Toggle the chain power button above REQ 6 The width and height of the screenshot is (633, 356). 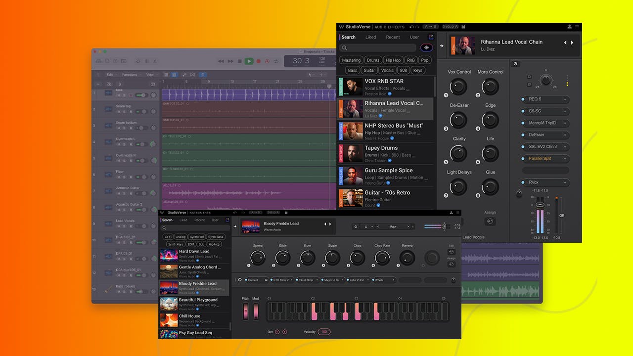point(515,64)
